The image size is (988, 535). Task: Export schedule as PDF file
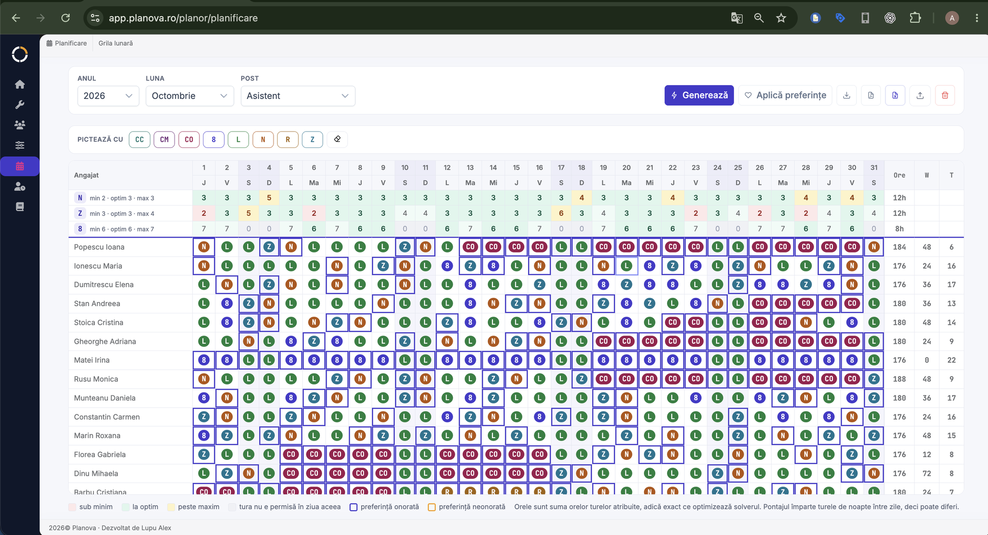click(x=871, y=95)
